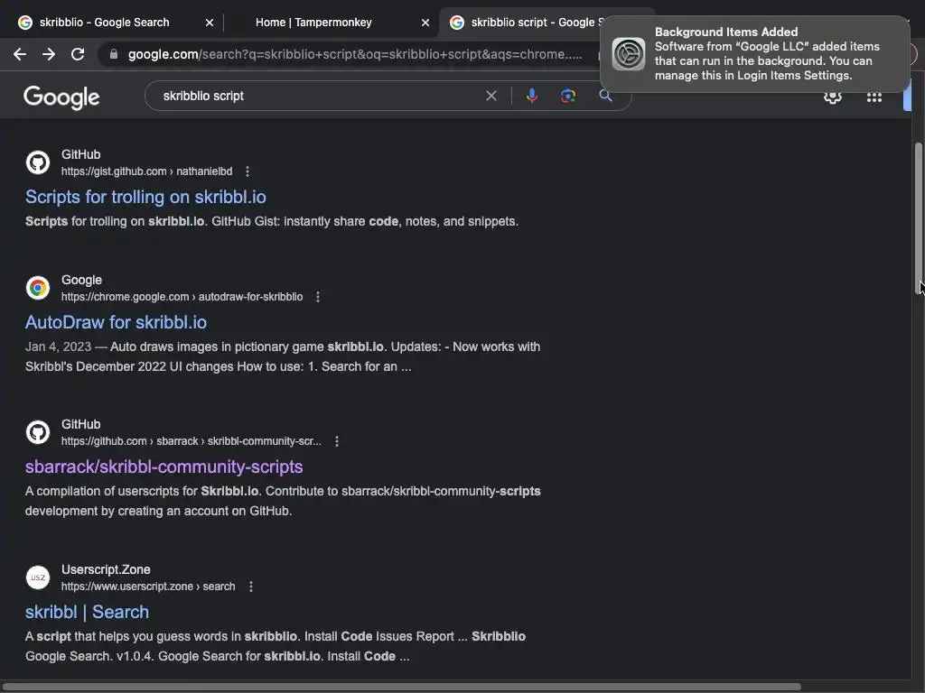Open Scripts for trolling on skribbl.io link

145,197
